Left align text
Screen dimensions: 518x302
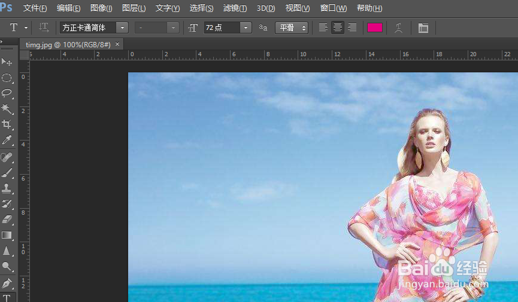point(323,28)
